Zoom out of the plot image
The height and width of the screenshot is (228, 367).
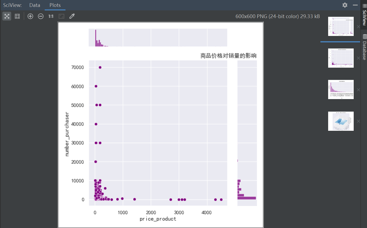coord(41,16)
